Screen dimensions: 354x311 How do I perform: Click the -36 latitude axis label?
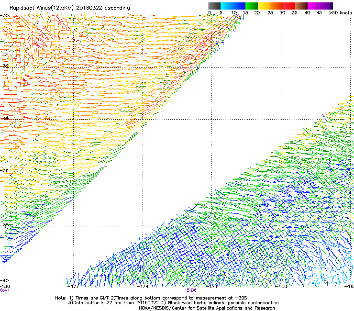point(5,170)
